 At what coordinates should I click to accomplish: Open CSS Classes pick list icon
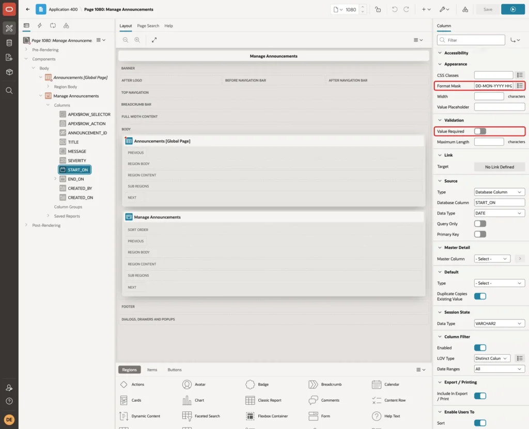tap(520, 75)
